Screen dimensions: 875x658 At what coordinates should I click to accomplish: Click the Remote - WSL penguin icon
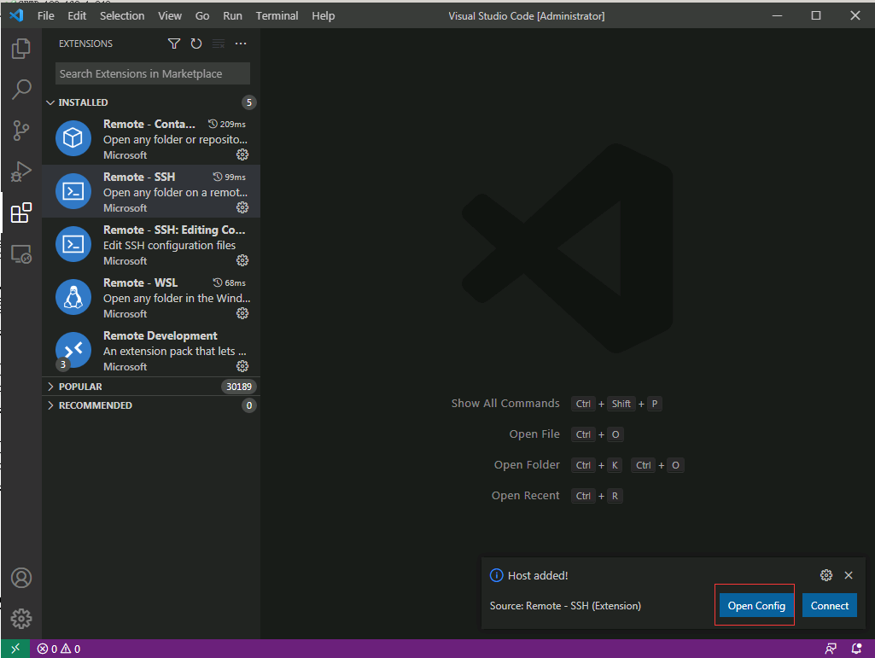[73, 297]
